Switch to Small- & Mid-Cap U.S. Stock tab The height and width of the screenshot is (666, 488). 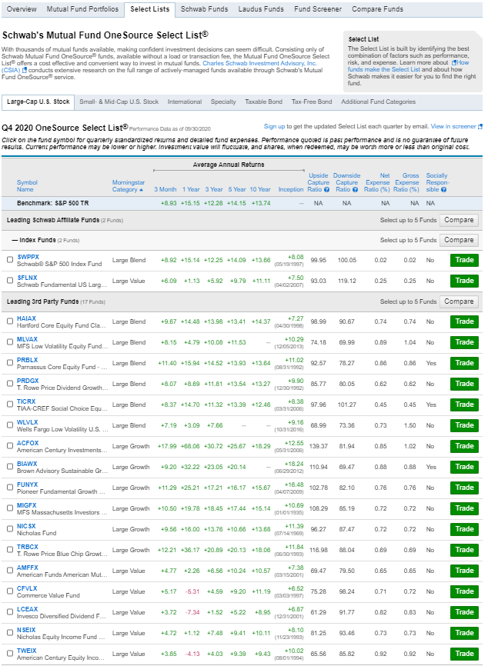pos(119,102)
